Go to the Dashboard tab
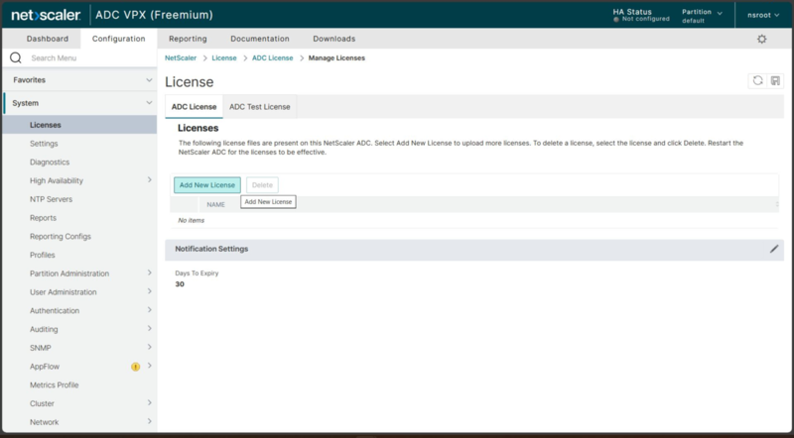 pos(48,39)
